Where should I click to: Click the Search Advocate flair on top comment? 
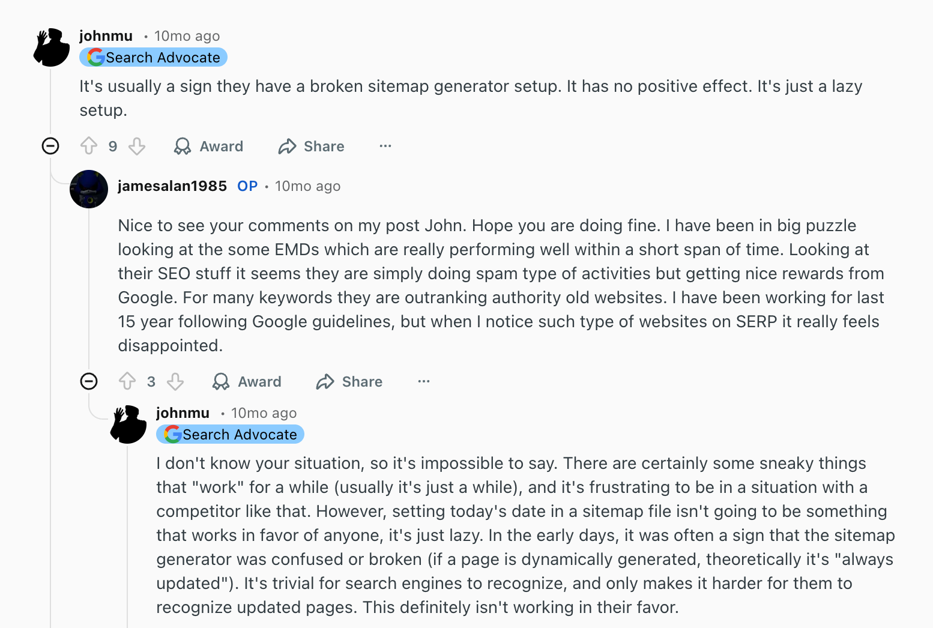[x=154, y=58]
